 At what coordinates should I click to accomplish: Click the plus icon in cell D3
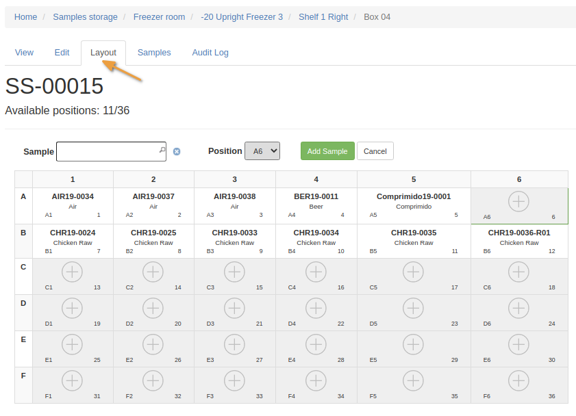(234, 308)
